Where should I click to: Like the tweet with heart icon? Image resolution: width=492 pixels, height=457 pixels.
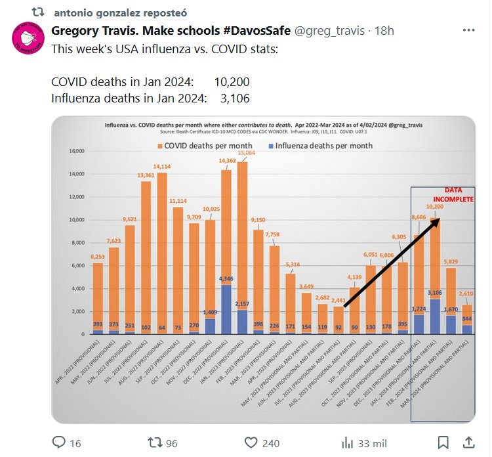[x=250, y=443]
